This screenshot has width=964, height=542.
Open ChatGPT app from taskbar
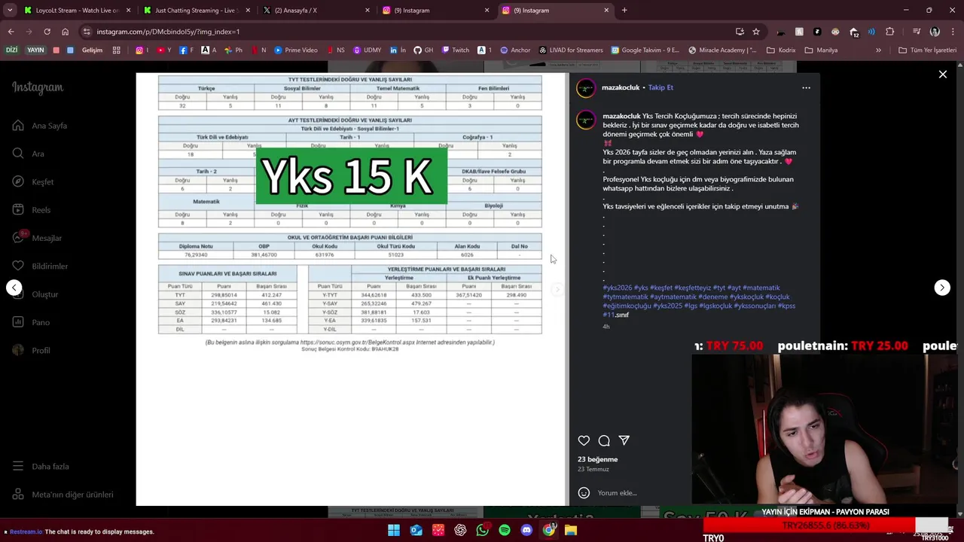pos(460,530)
